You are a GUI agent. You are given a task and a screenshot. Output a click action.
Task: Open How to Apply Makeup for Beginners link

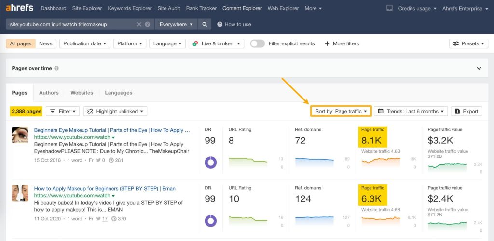105,189
